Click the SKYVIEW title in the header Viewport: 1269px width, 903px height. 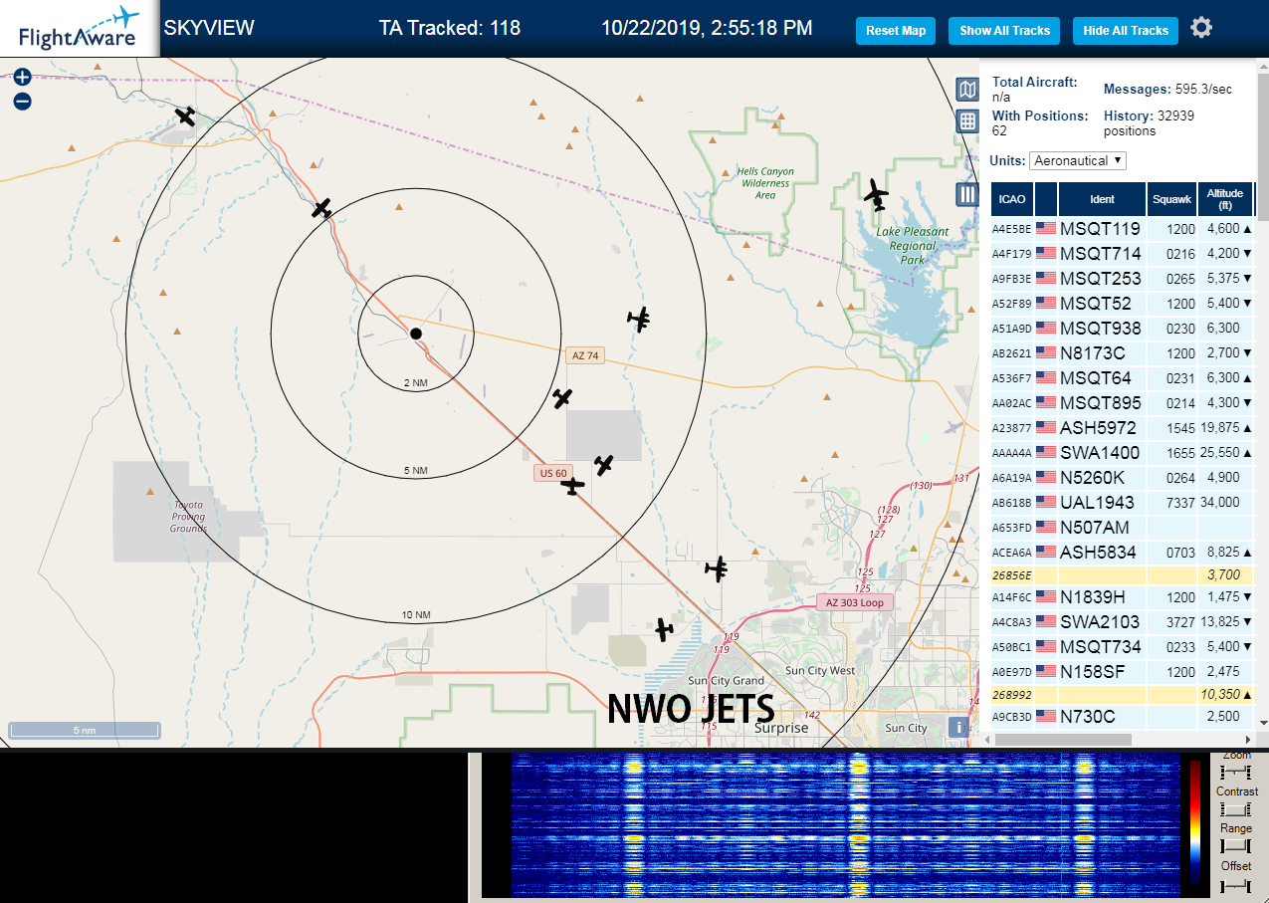pos(209,28)
